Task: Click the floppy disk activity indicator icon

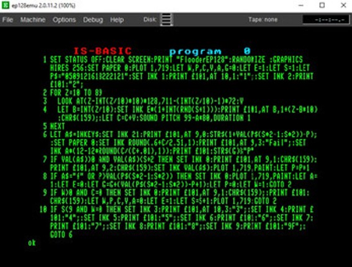Action: (166, 19)
